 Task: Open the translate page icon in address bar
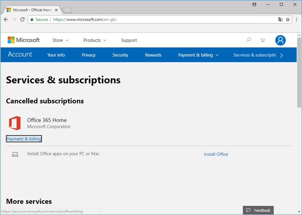[280, 20]
